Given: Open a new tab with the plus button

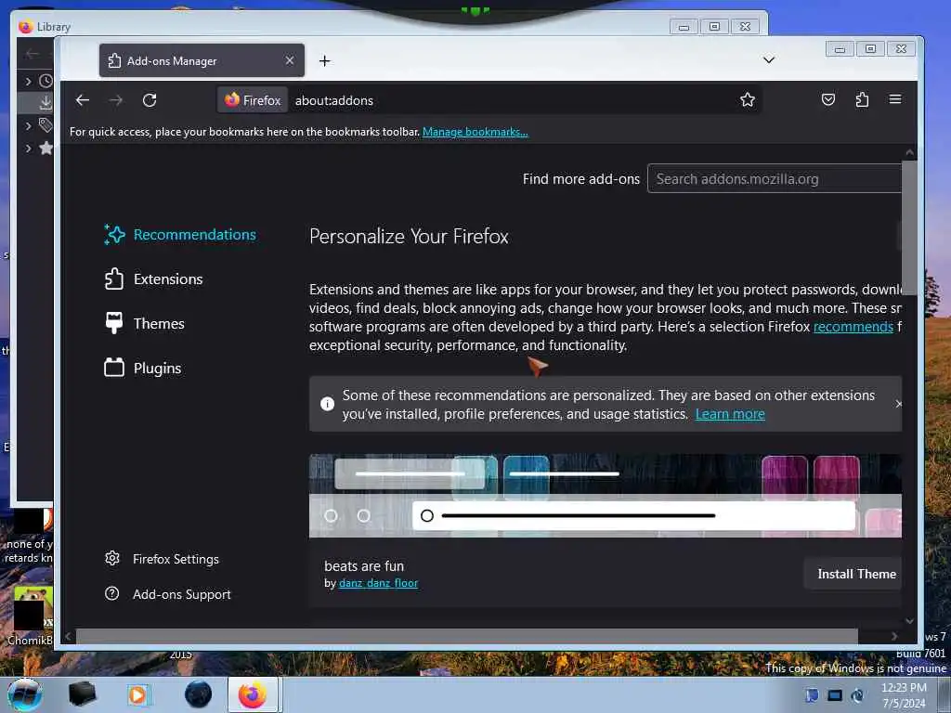Looking at the screenshot, I should pyautogui.click(x=324, y=60).
